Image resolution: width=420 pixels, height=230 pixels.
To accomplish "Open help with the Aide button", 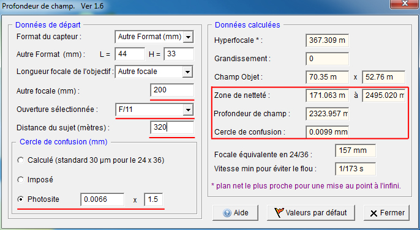I will click(x=236, y=213).
